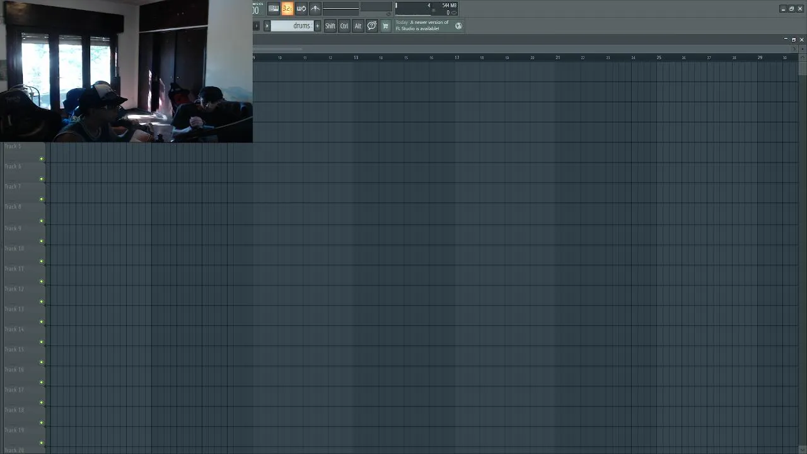
Task: Minimize the FL Studio main window
Action: (x=783, y=9)
